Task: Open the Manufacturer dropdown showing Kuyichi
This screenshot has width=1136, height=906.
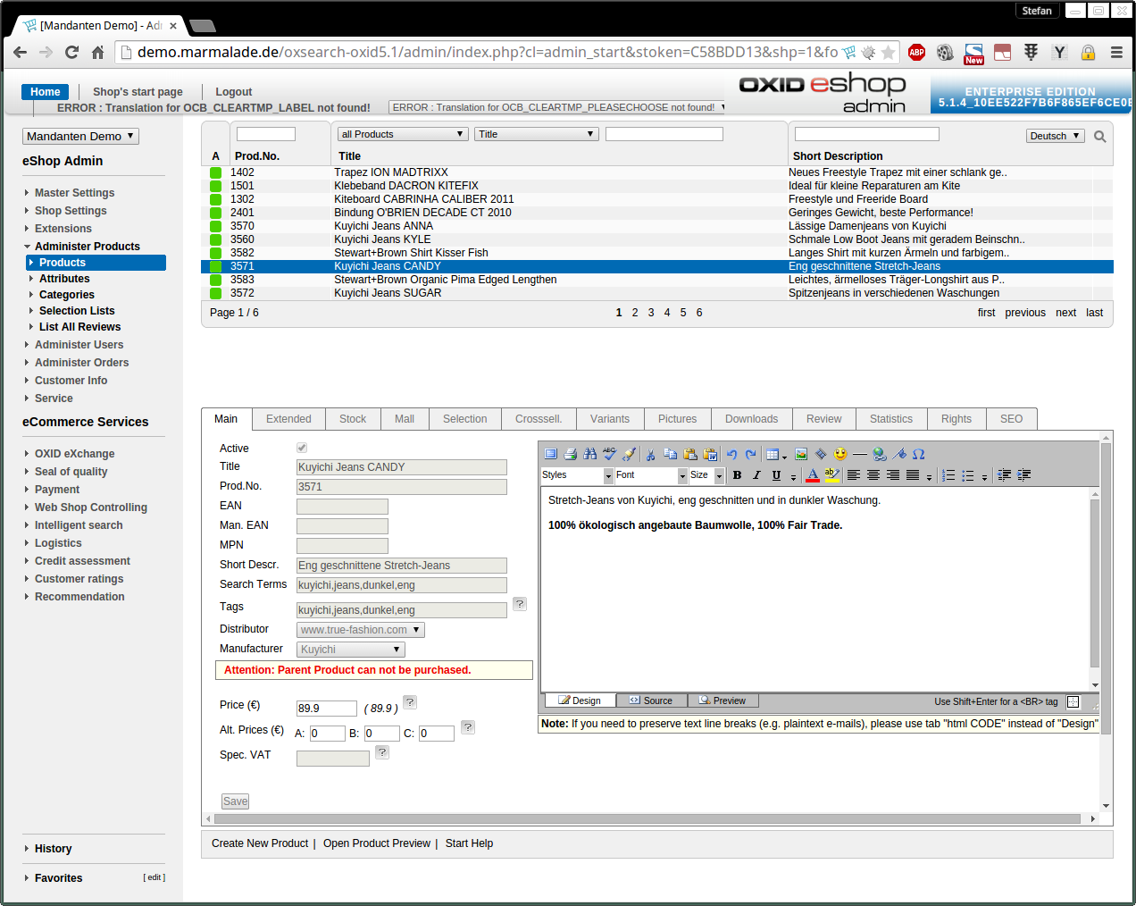Action: click(x=350, y=650)
